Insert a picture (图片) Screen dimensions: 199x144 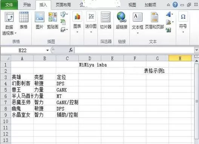point(40,20)
